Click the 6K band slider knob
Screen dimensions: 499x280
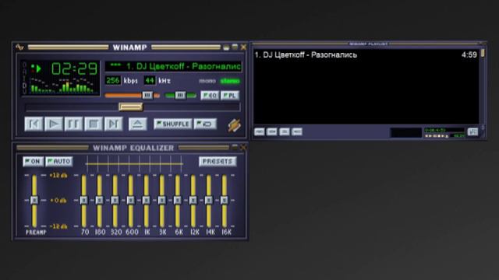point(177,200)
